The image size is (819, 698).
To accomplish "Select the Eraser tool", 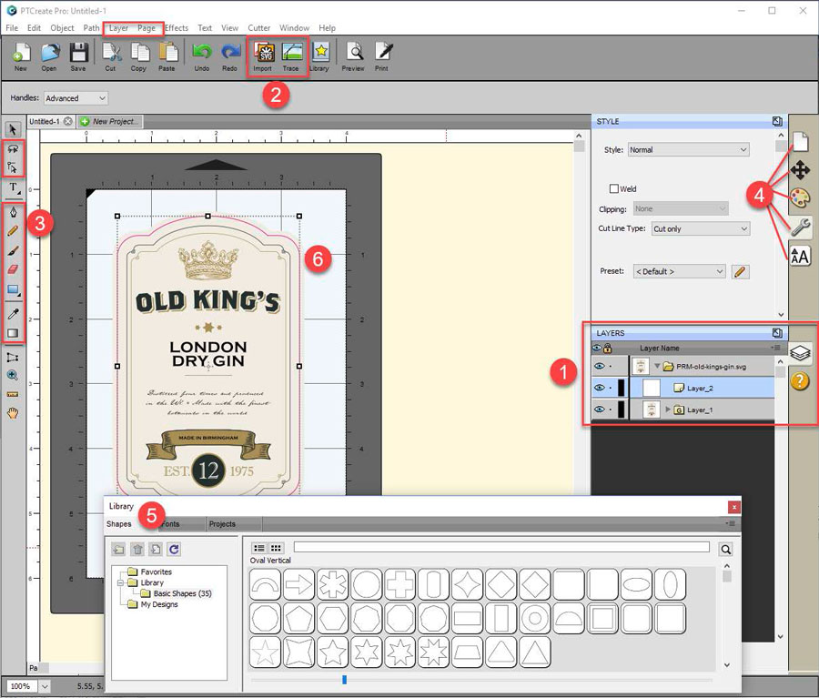I will 13,269.
